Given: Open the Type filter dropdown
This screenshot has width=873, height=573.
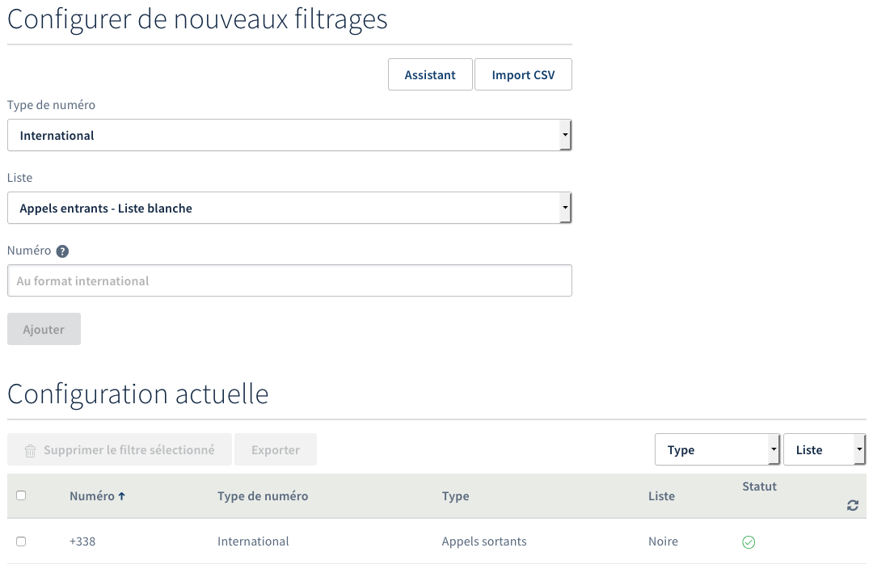Looking at the screenshot, I should coord(717,450).
